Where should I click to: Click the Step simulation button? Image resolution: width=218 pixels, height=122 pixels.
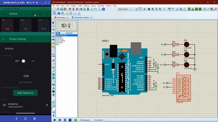(x=60, y=120)
